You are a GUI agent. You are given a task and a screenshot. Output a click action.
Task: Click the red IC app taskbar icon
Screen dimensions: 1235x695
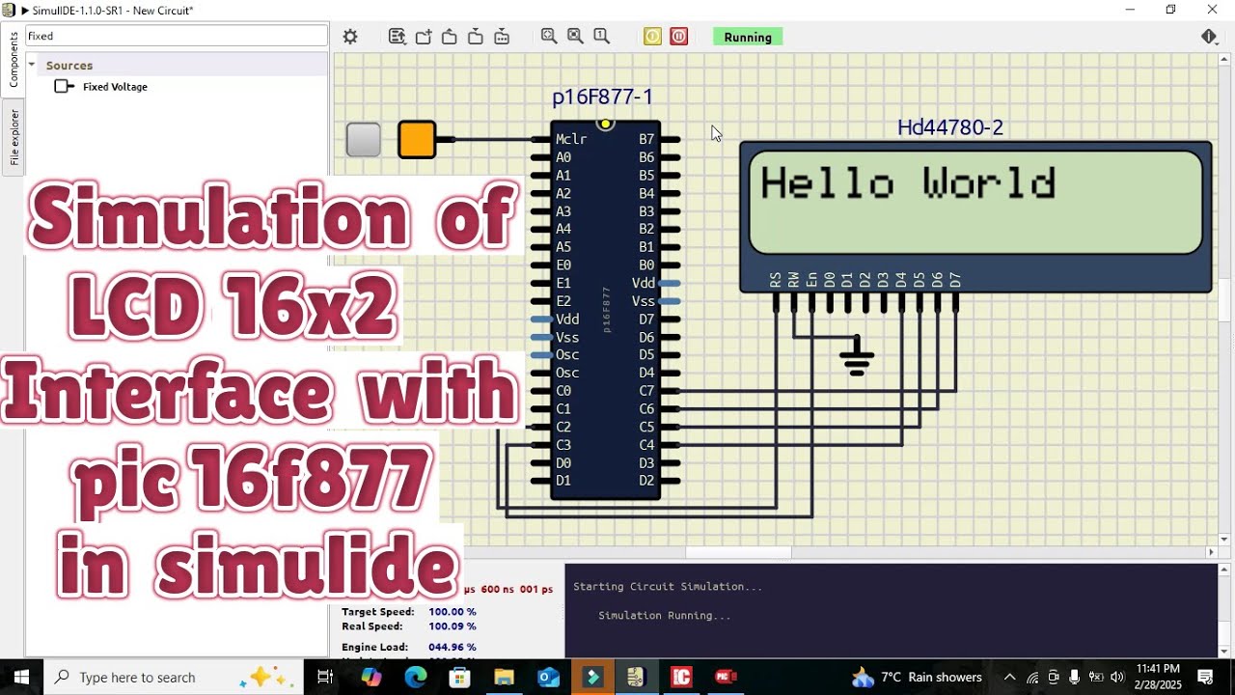pos(681,677)
